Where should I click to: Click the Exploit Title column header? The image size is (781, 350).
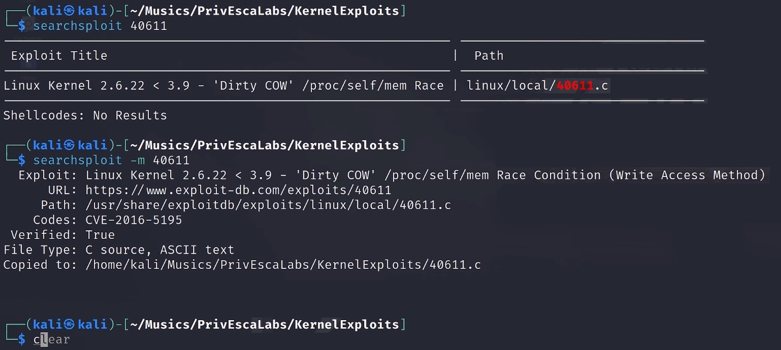[59, 56]
